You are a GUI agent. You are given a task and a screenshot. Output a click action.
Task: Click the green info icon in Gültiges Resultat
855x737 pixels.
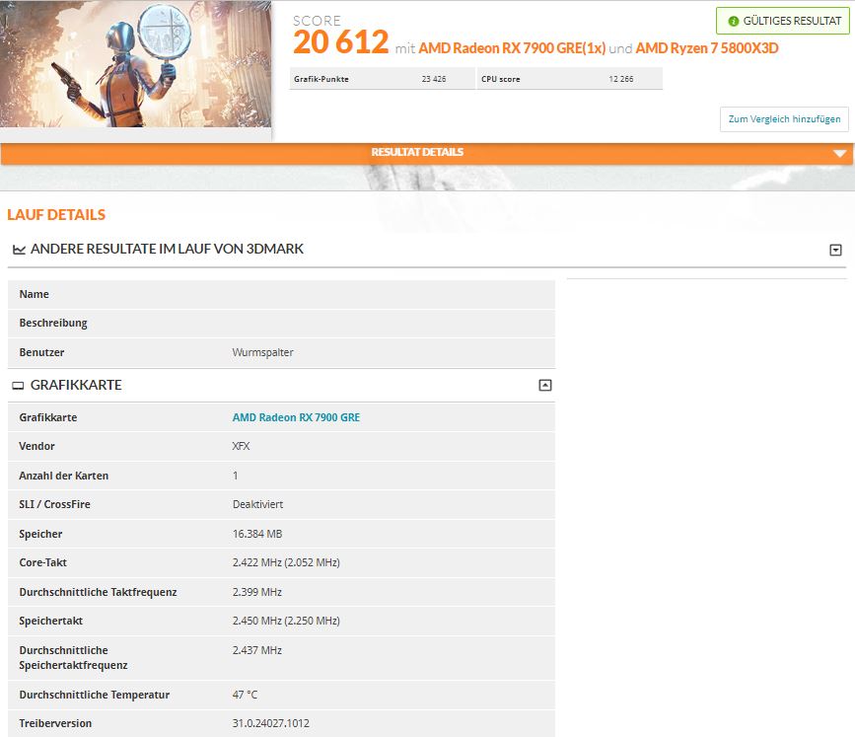[x=734, y=22]
